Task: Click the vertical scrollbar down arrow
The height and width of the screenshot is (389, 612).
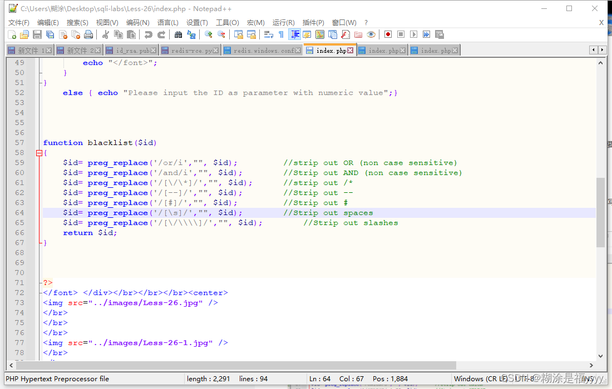Action: point(600,356)
